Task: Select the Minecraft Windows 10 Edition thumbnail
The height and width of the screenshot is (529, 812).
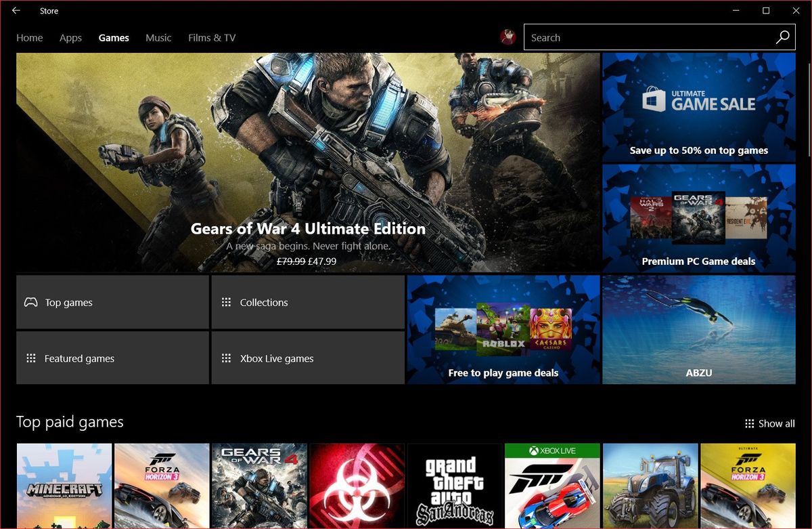Action: [x=64, y=486]
